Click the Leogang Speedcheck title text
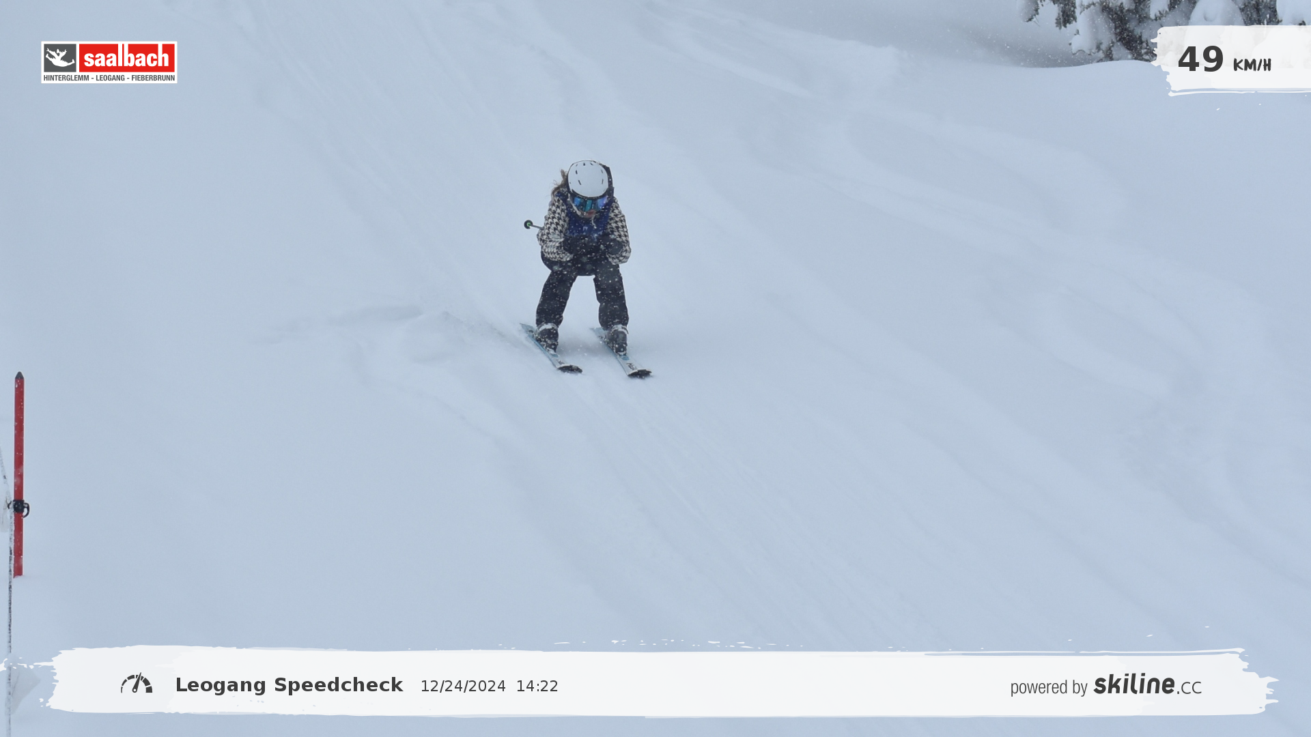The width and height of the screenshot is (1311, 737). [289, 685]
